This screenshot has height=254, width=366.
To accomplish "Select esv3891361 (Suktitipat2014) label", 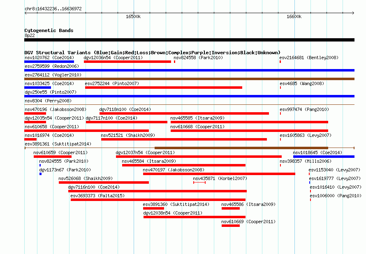I will click(58, 144).
